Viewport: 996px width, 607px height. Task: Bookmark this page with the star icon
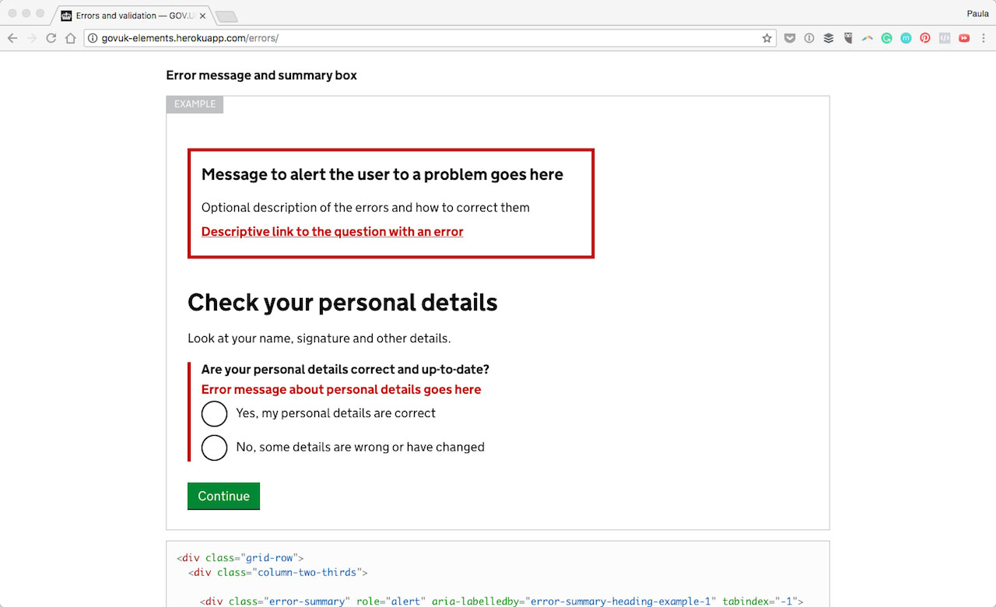pyautogui.click(x=766, y=38)
